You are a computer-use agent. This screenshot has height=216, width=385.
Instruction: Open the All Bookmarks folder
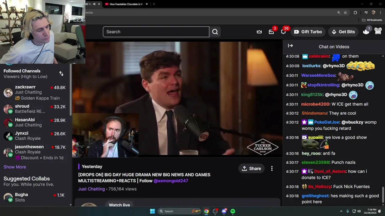tap(372, 20)
